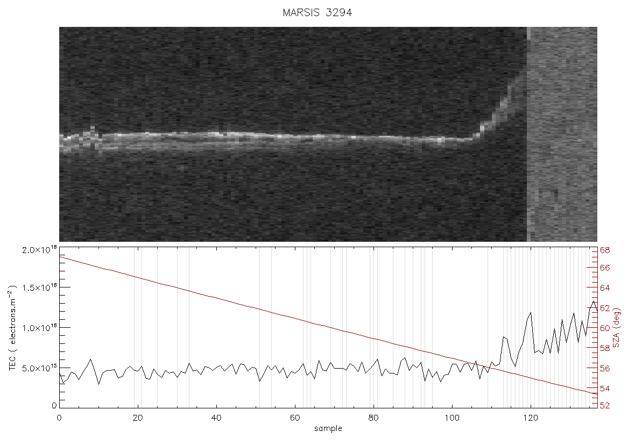This screenshot has width=635, height=446.
Task: Click the bright vertical stripe in the radargram
Action: pyautogui.click(x=528, y=134)
